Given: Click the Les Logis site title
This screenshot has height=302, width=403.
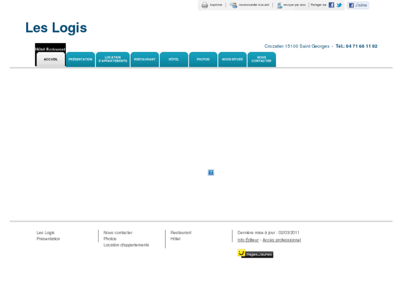Looking at the screenshot, I should point(56,28).
